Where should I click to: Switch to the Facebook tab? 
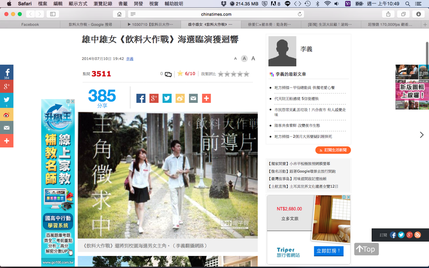pyautogui.click(x=30, y=25)
